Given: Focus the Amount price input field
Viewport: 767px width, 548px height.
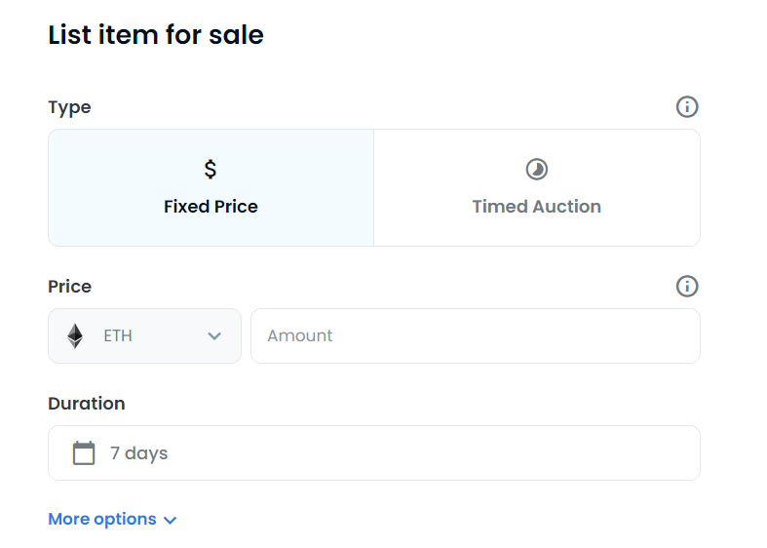Looking at the screenshot, I should pyautogui.click(x=475, y=336).
